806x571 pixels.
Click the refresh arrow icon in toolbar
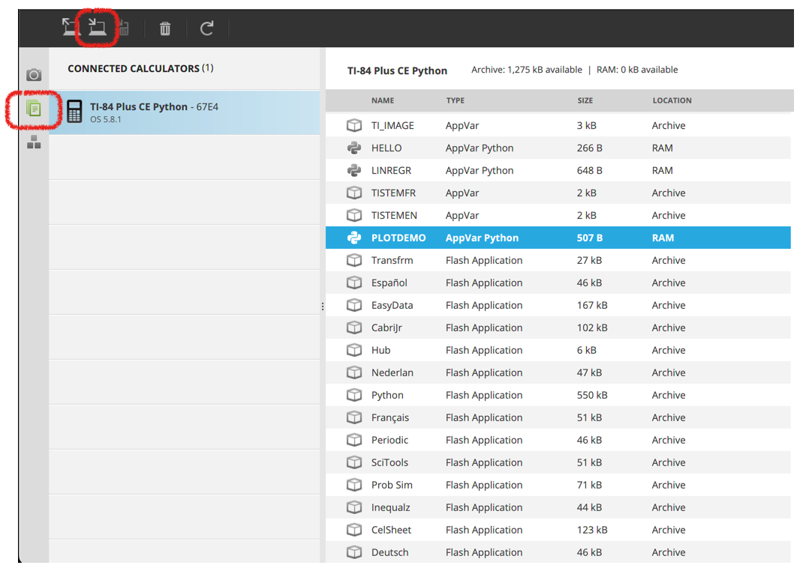[206, 28]
